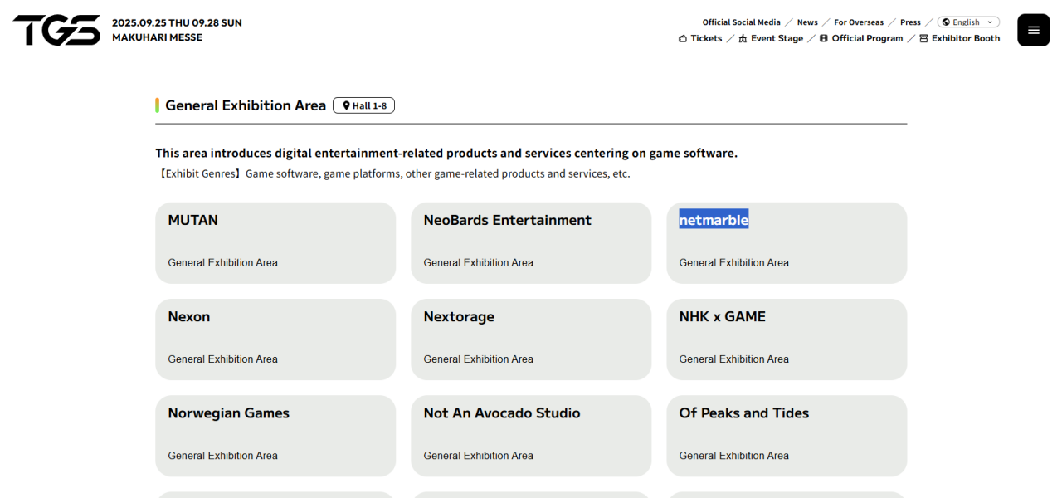This screenshot has height=498, width=1062.
Task: Open the For Overseas link
Action: point(859,22)
